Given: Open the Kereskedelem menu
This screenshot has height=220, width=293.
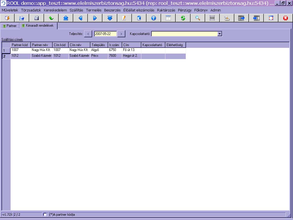Looking at the screenshot, I should [x=55, y=10].
